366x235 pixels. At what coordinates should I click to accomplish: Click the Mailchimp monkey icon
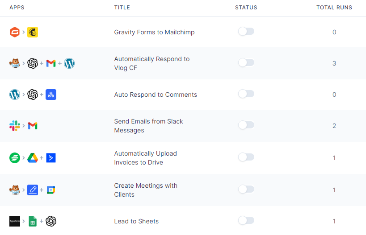33,32
